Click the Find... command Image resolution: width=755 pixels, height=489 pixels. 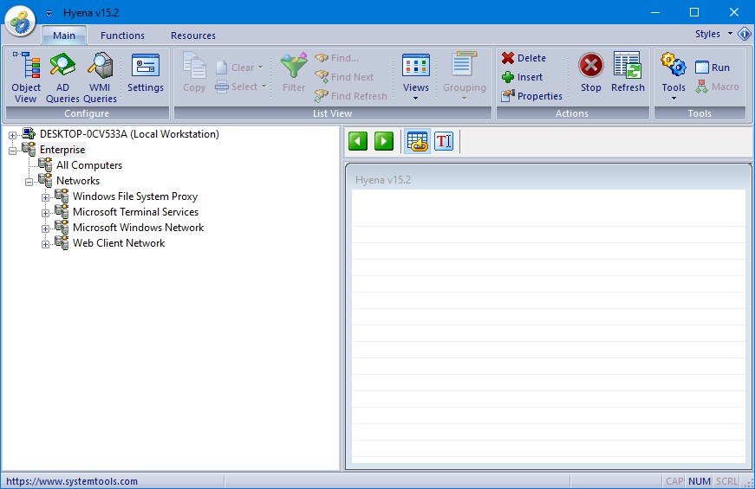pos(336,58)
